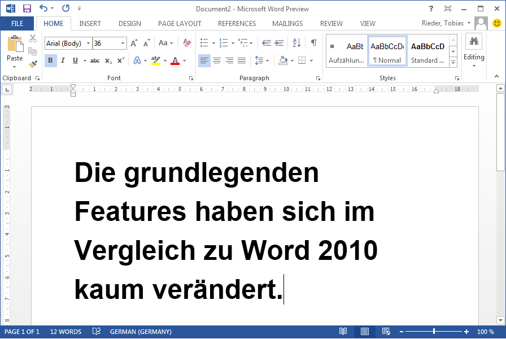Viewport: 506px width, 339px height.
Task: Grow the font size
Action: pyautogui.click(x=134, y=43)
